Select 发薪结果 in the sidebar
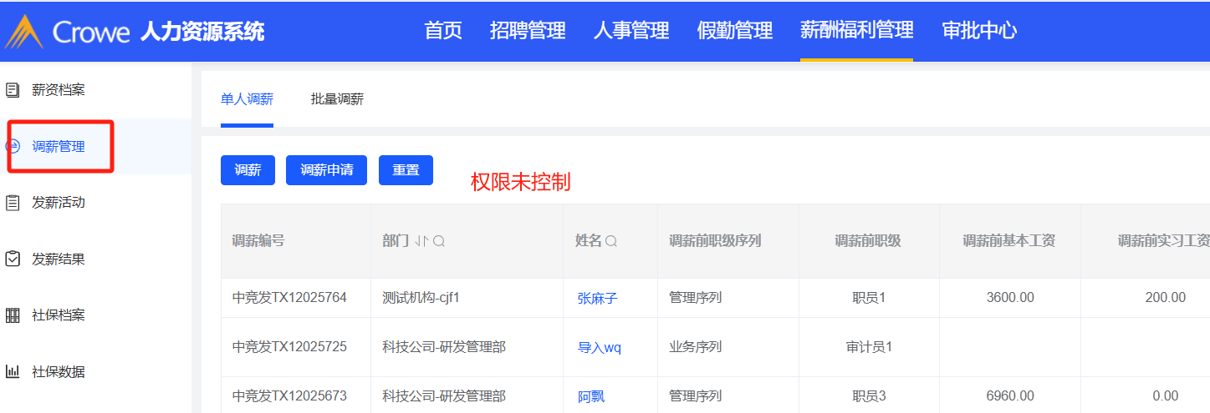Viewport: 1210px width, 413px height. [x=59, y=259]
